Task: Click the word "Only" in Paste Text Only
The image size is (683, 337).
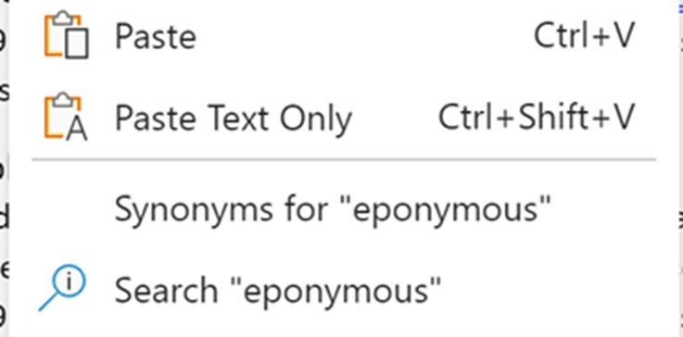Action: pyautogui.click(x=315, y=119)
